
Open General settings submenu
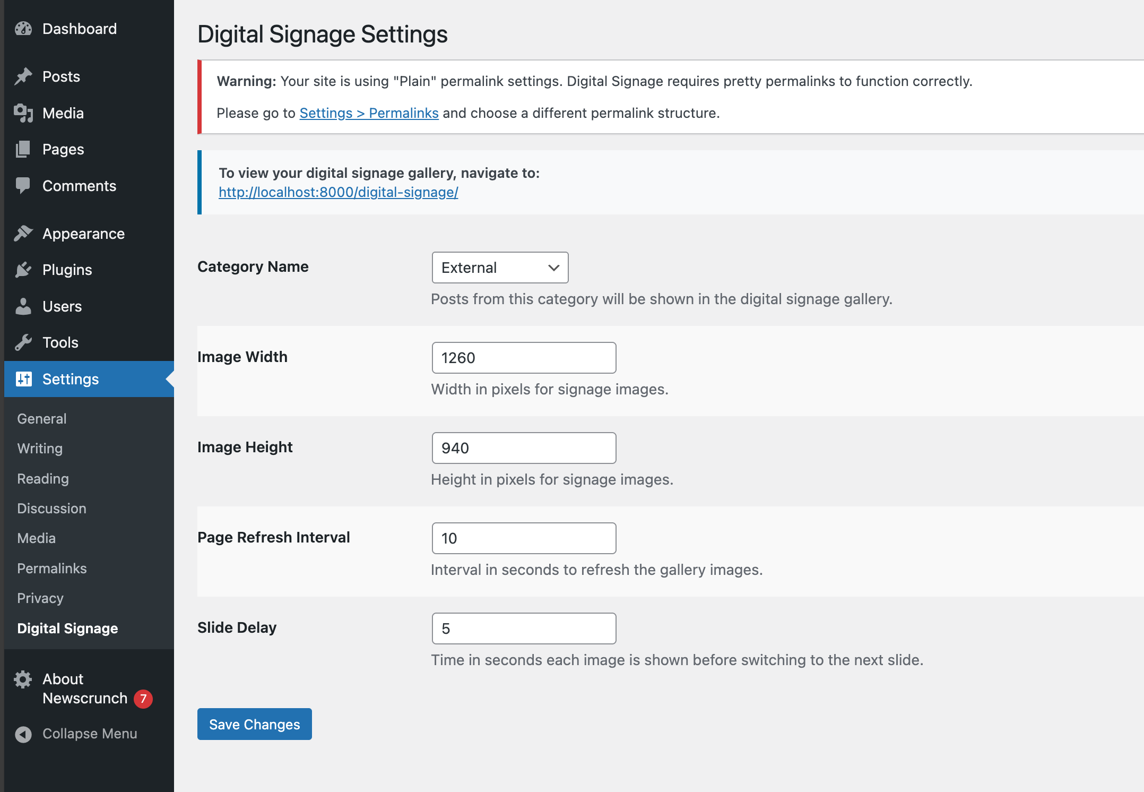pos(42,419)
